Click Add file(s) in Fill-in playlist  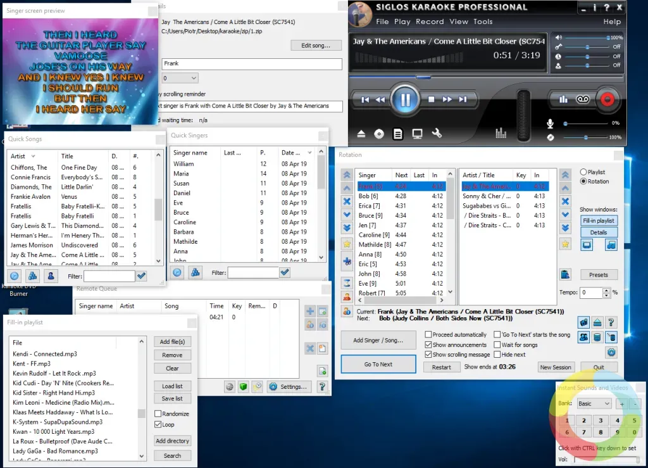point(172,341)
